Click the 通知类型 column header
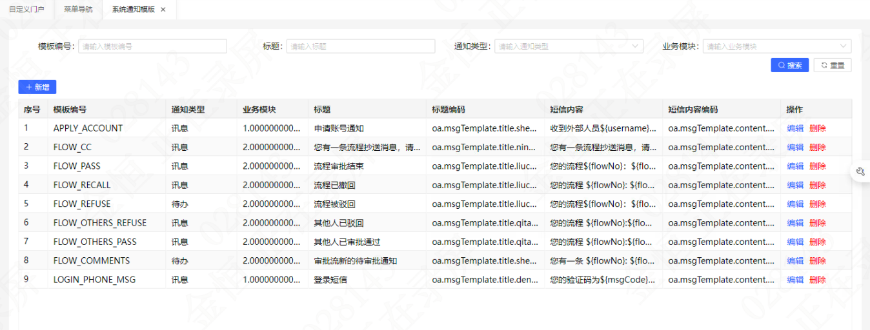Screen dimensions: 870x330 tap(201, 110)
